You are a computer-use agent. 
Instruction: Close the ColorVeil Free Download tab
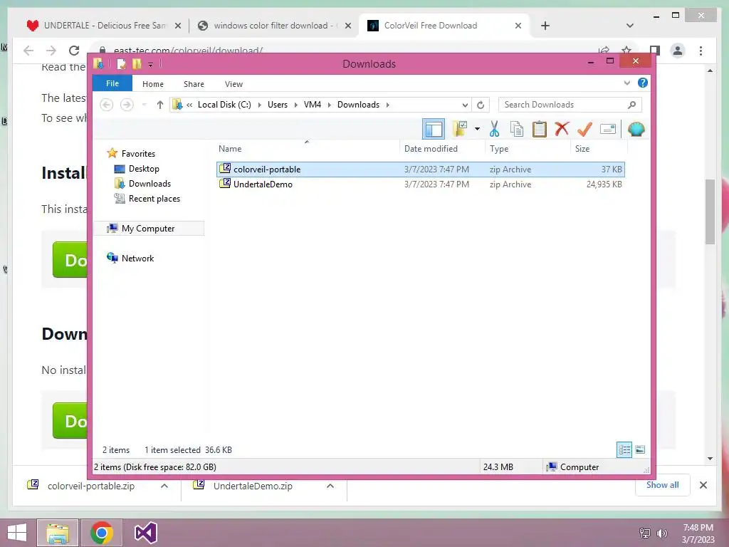pyautogui.click(x=518, y=26)
